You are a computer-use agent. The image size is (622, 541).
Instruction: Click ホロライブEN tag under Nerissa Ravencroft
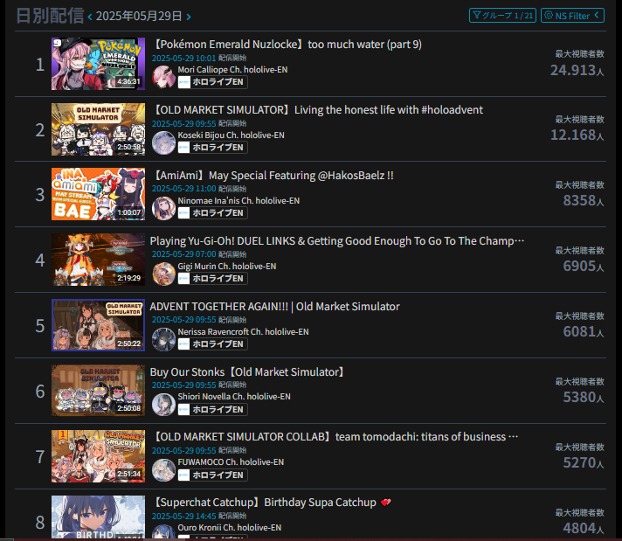(212, 343)
